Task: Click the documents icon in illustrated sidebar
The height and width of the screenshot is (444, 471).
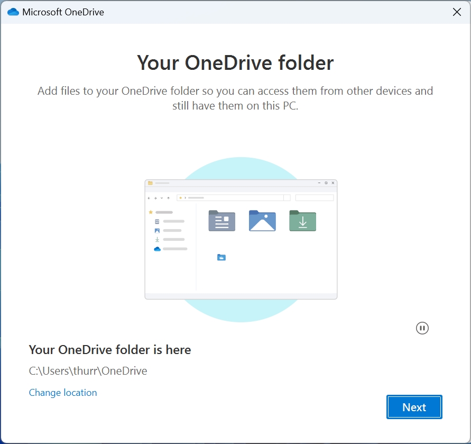Action: 157,221
